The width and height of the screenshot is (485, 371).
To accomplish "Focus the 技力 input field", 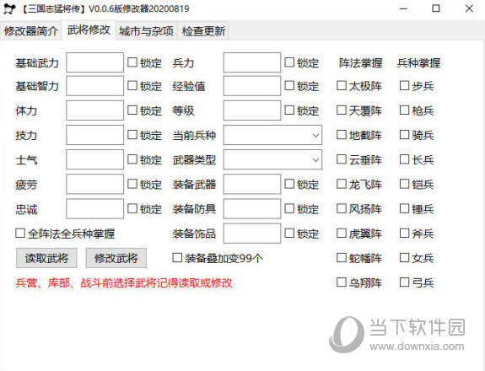I will (x=95, y=135).
